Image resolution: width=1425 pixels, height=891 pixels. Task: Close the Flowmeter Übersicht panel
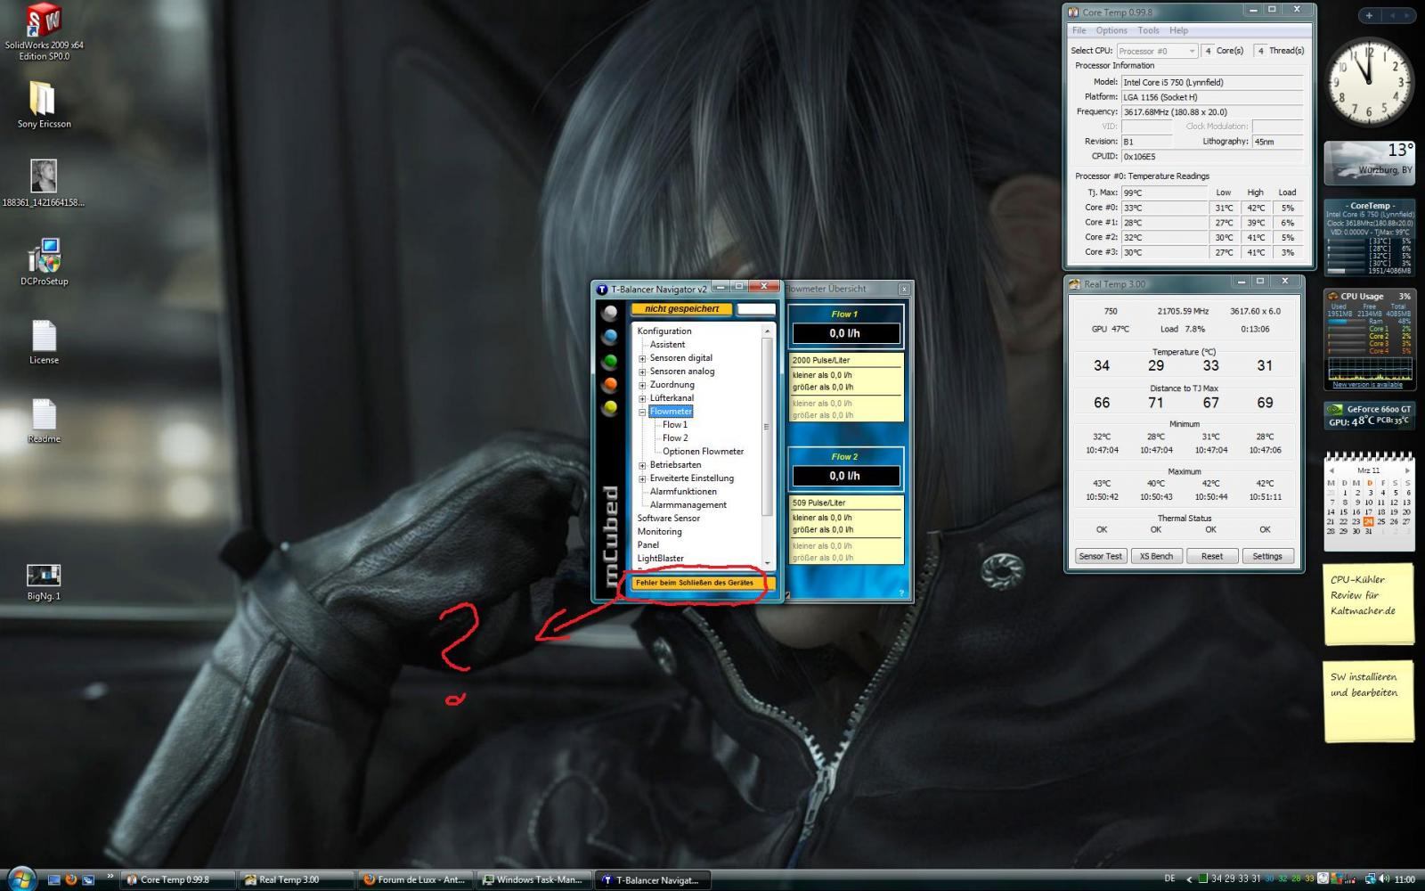tap(904, 289)
